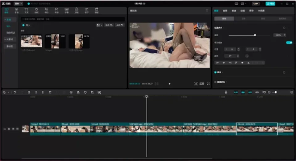The image size is (296, 161).
Task: Select the Basic sub-tab
Action: tap(224, 19)
